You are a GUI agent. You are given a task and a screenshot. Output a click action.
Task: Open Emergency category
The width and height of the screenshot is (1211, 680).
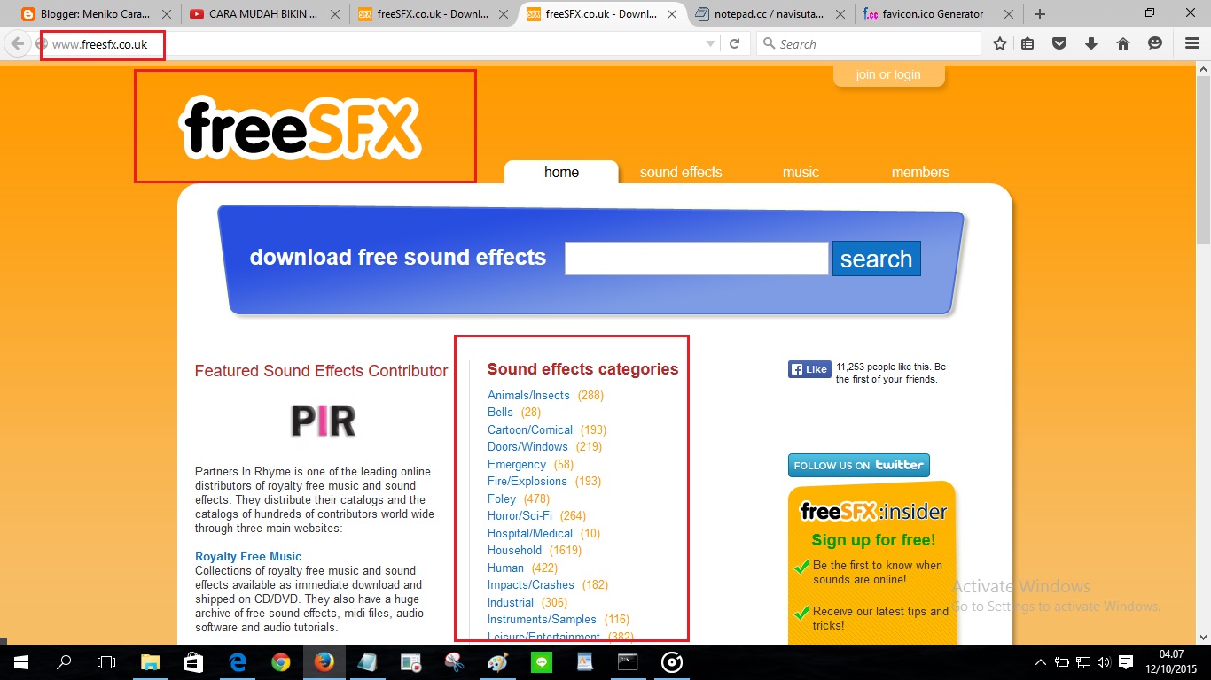tap(517, 464)
